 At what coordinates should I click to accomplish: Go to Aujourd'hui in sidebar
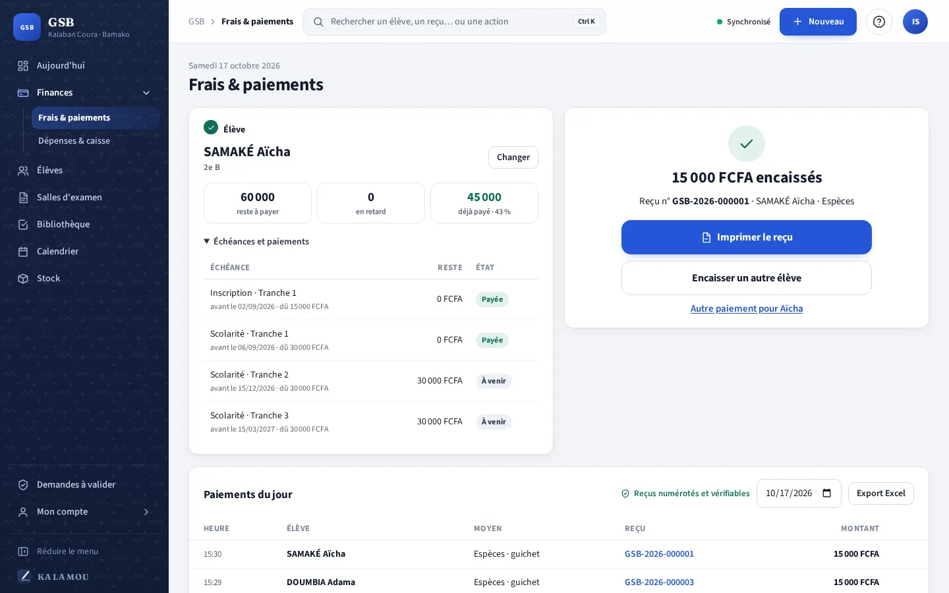[84, 65]
